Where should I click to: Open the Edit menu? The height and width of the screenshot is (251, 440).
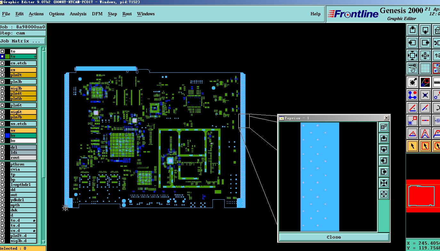pyautogui.click(x=20, y=14)
